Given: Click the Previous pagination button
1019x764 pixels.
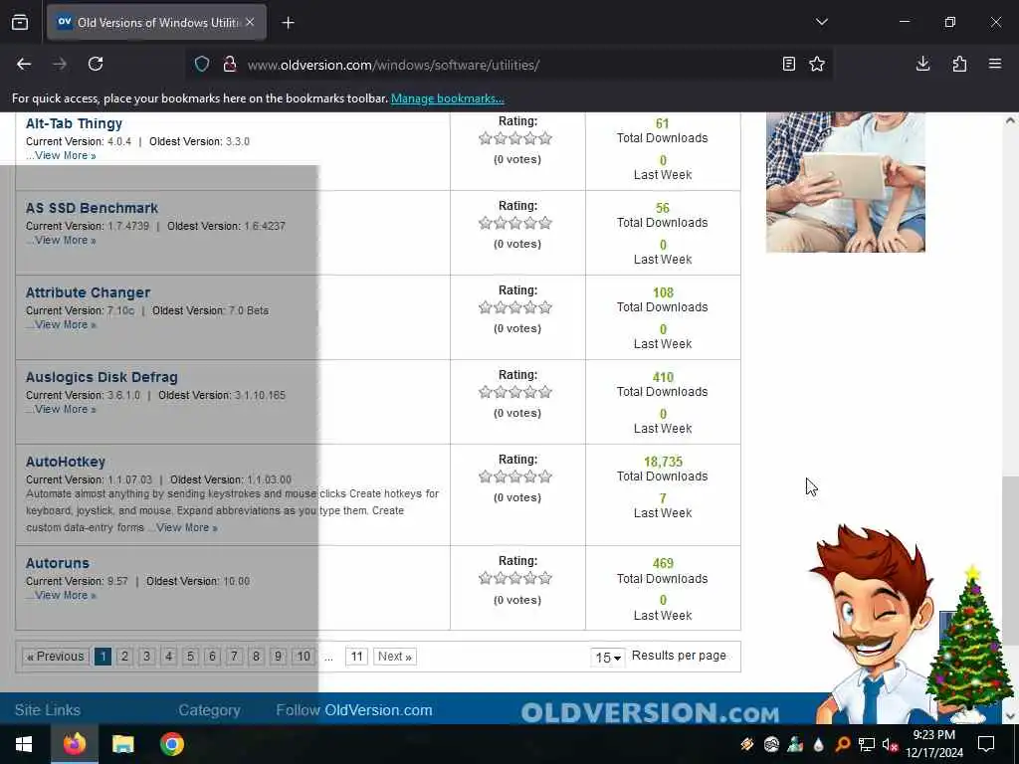Looking at the screenshot, I should (56, 657).
